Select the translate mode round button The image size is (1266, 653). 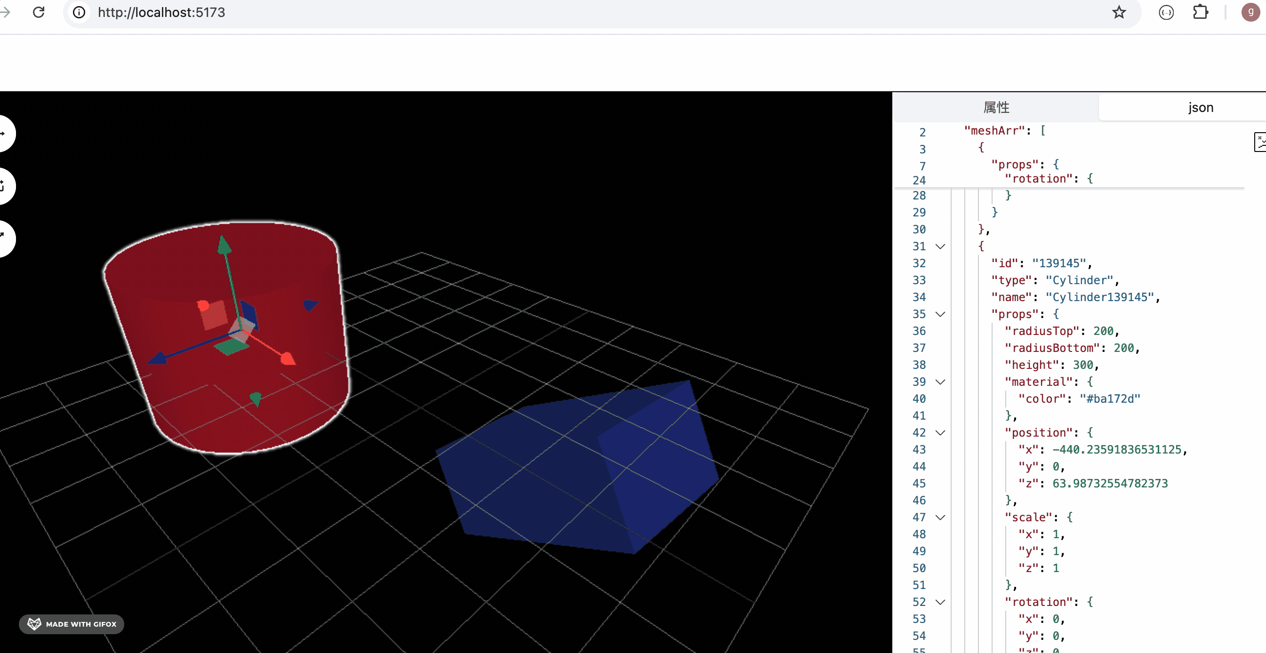tap(3, 134)
